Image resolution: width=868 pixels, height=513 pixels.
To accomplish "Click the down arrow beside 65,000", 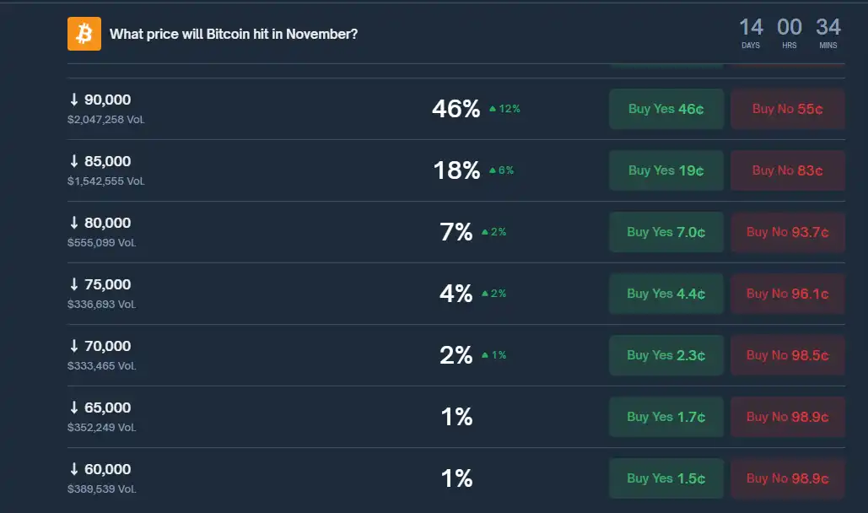I will pos(73,408).
